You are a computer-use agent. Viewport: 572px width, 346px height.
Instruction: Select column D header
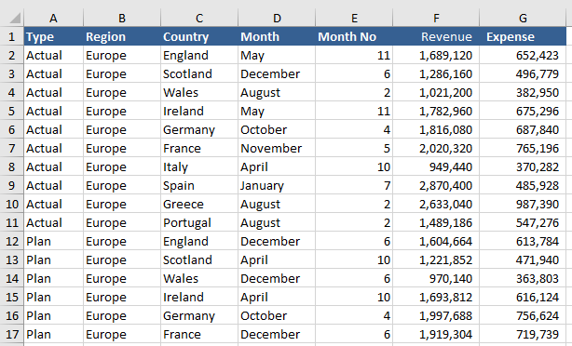pos(277,18)
